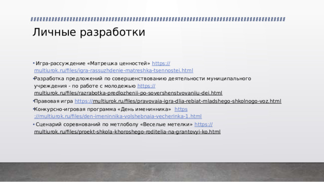Click text 'Сценарий соревнований по метлоболу «Веселые метелки»'
Image resolution: width=324 pixels, height=182 pixels.
point(114,124)
